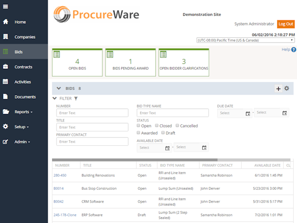
Task: Sort by the Status column header
Action: (x=145, y=166)
